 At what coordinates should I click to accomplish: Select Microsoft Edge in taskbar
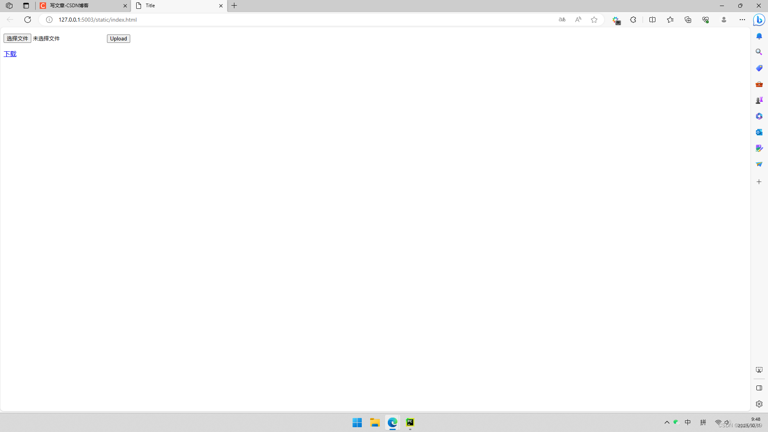393,422
